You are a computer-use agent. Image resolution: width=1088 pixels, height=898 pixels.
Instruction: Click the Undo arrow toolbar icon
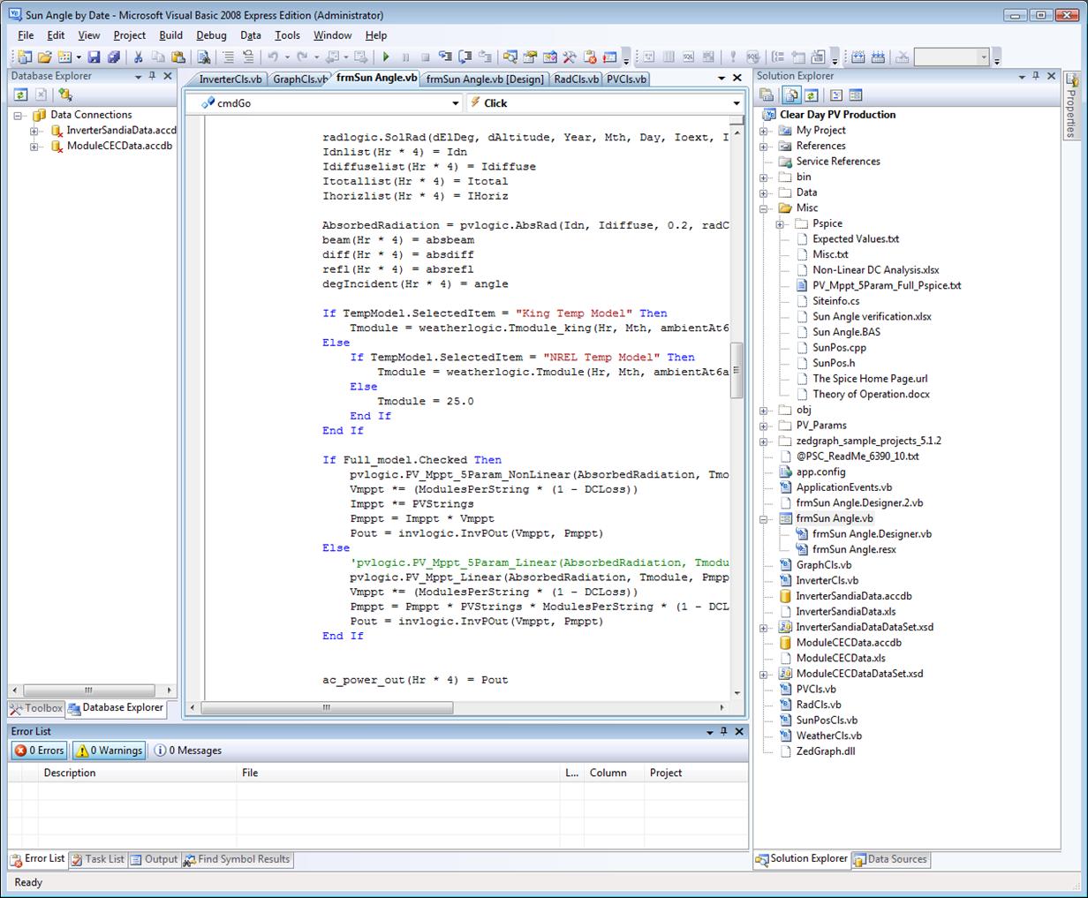click(x=273, y=57)
